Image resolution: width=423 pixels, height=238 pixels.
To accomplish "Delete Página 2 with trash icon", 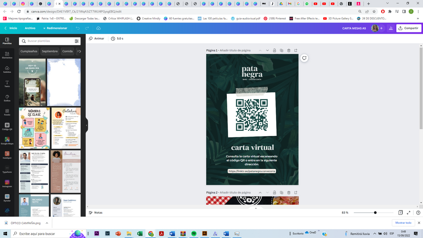I will coord(289,193).
